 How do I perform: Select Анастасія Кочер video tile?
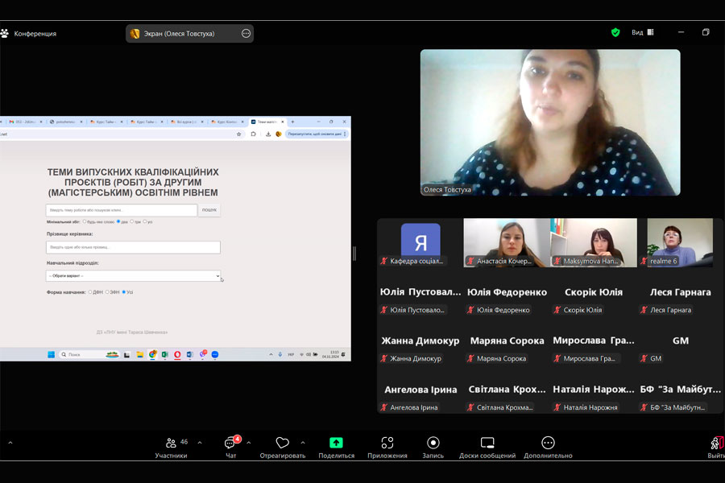(507, 242)
